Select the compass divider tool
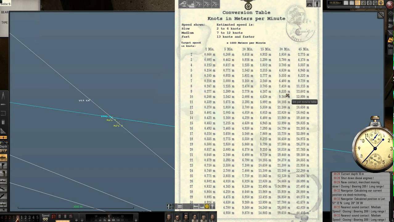This screenshot has width=394, height=222. (x=3, y=96)
